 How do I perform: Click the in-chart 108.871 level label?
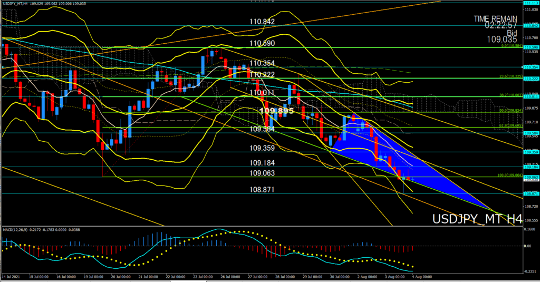tap(262, 190)
